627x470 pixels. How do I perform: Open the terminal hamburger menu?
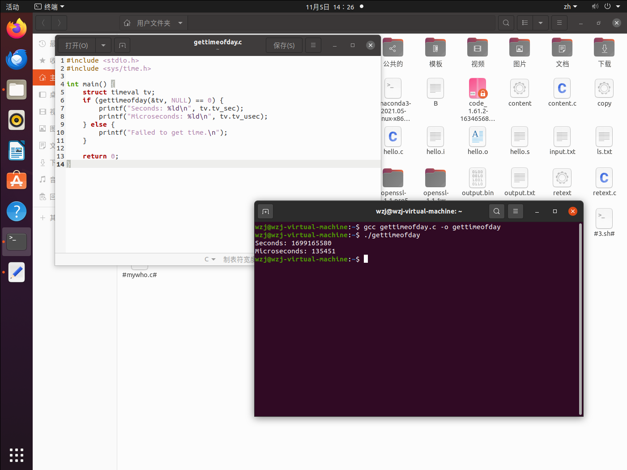pos(516,211)
